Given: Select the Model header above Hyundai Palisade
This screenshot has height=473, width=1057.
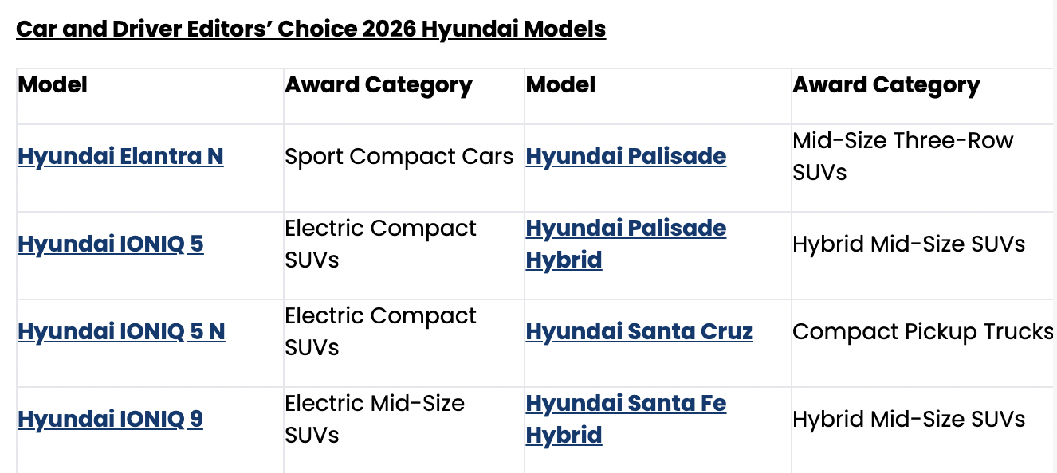Looking at the screenshot, I should (560, 85).
